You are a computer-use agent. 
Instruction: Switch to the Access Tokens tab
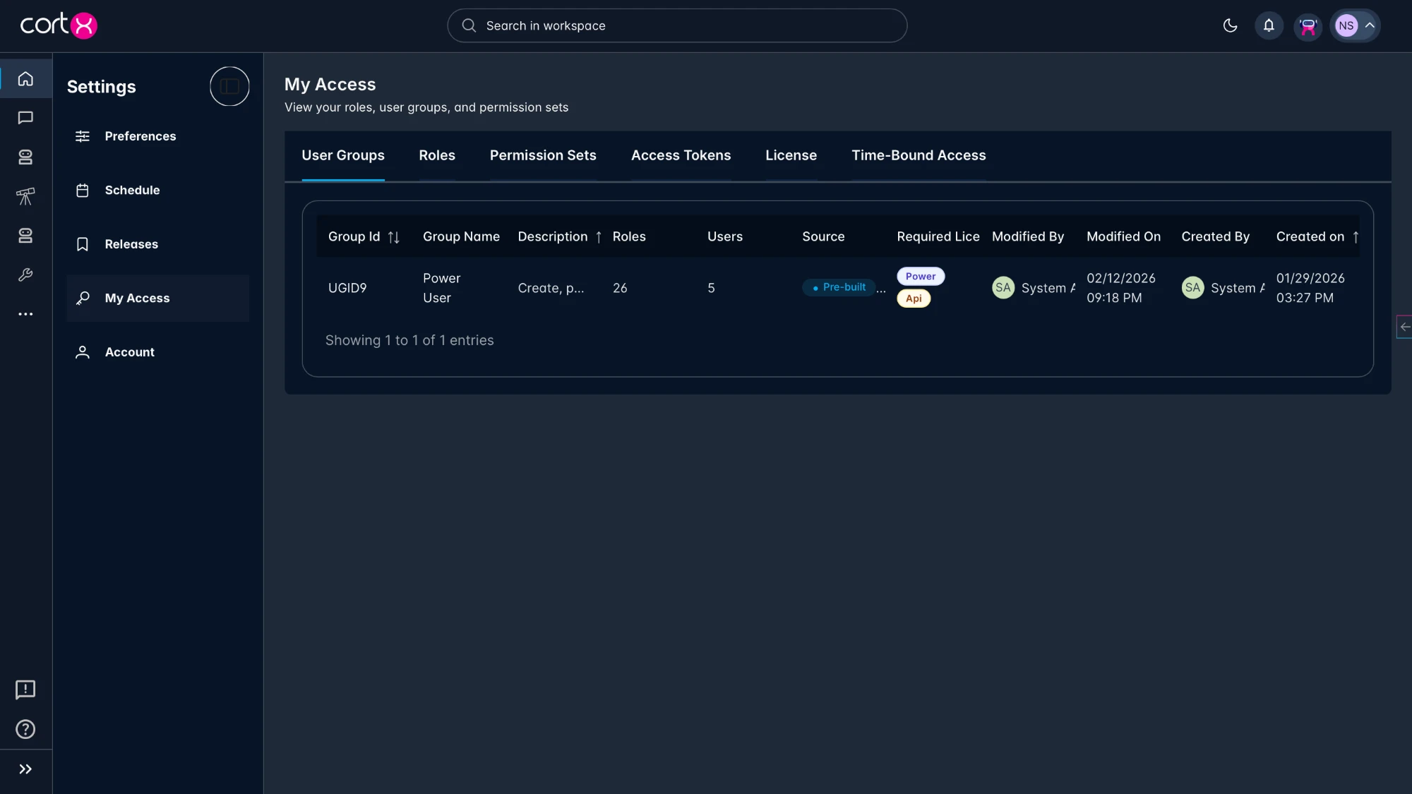point(681,155)
